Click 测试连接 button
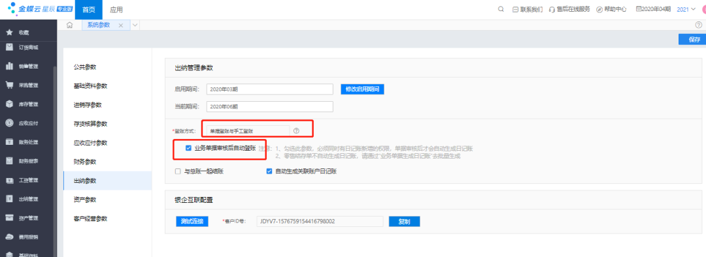Screen dimensions: 706x257 click(x=192, y=221)
